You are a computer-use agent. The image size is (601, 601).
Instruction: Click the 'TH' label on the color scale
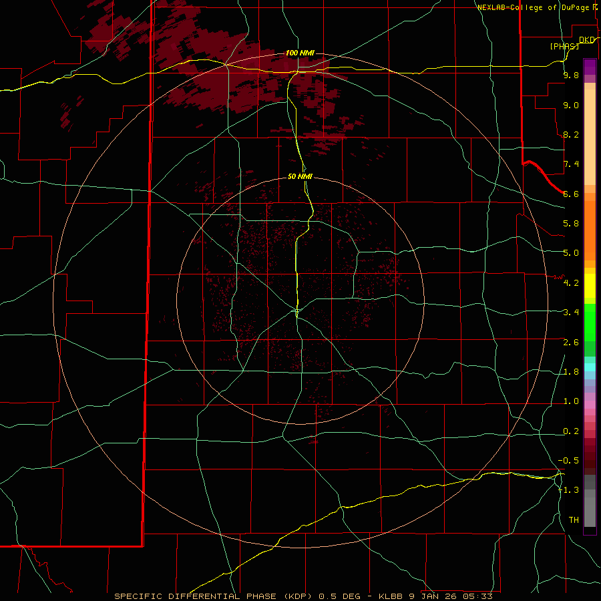[574, 520]
